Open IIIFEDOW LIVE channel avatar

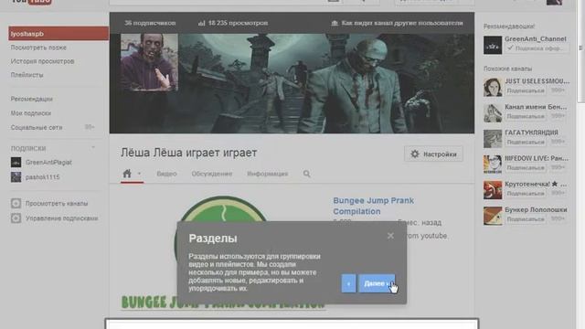click(x=493, y=164)
